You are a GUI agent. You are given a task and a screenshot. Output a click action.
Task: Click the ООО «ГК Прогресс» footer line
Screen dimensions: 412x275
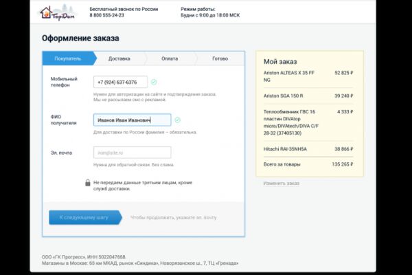(x=84, y=257)
